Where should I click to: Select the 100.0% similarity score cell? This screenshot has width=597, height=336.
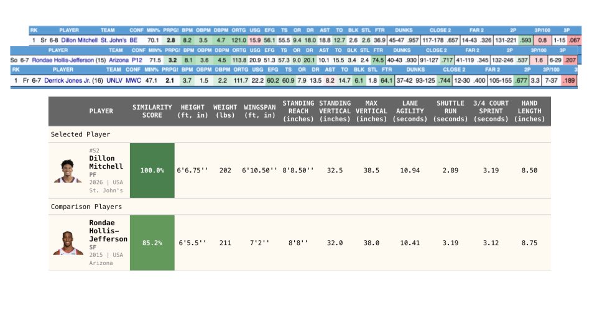click(x=152, y=170)
